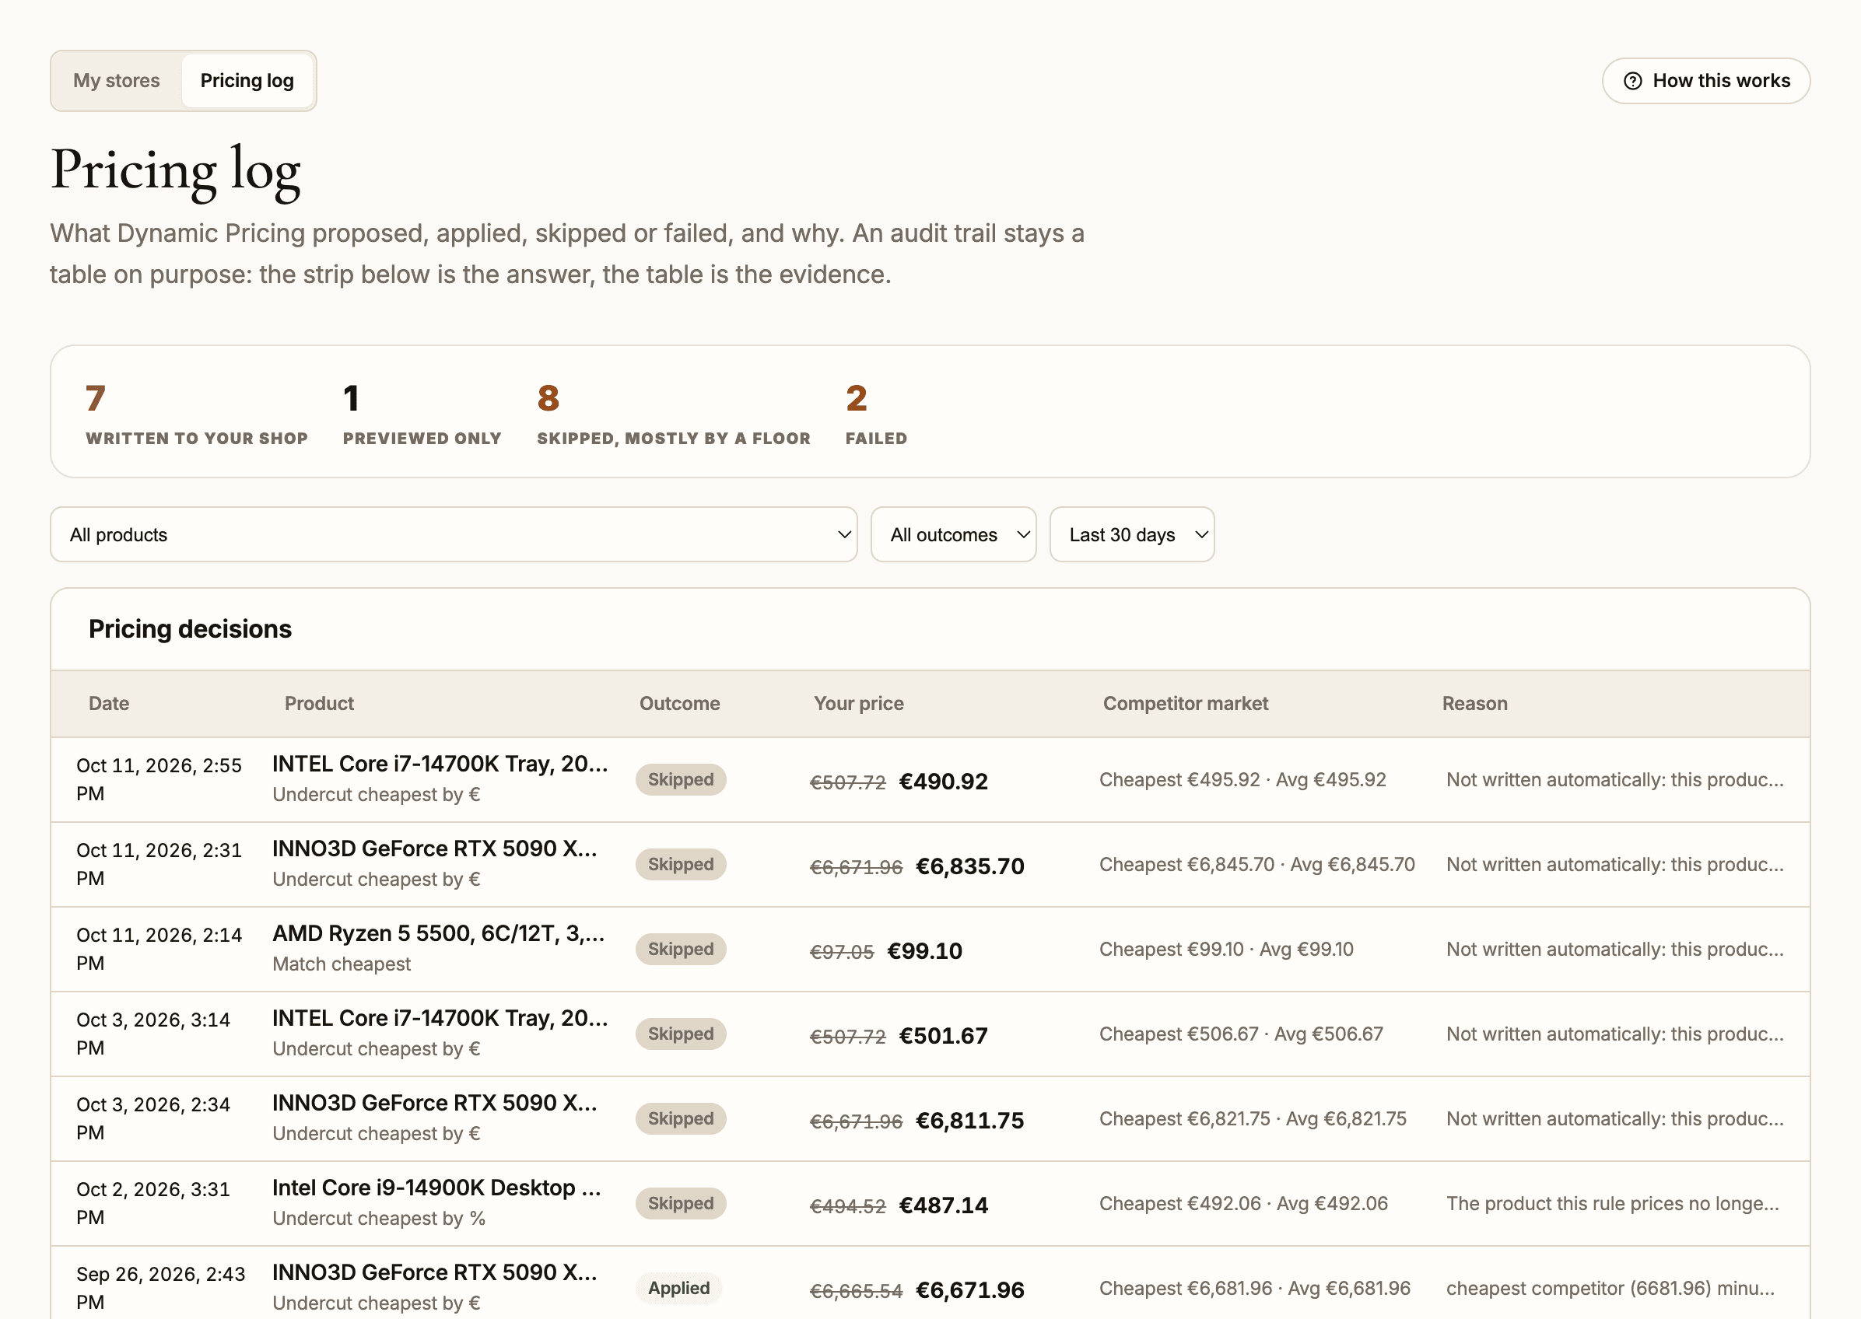Open the AMD Ryzen 5 5500 product row
The image size is (1861, 1319).
[x=930, y=950]
